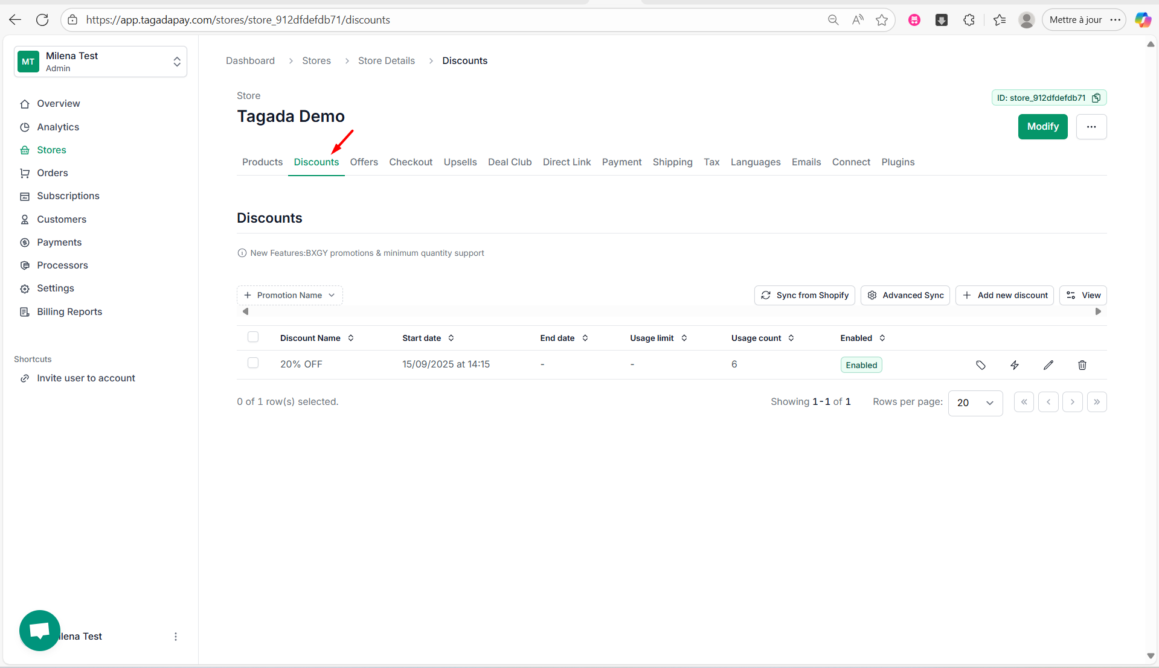
Task: Open the chat support bubble
Action: pyautogui.click(x=40, y=631)
